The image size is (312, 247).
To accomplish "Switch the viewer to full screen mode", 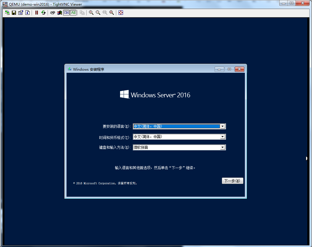I will tap(121, 13).
